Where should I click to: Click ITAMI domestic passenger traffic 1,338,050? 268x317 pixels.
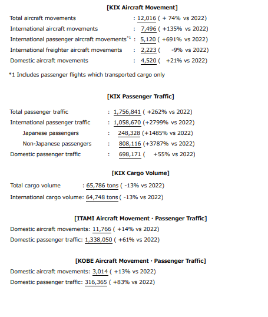98,240
